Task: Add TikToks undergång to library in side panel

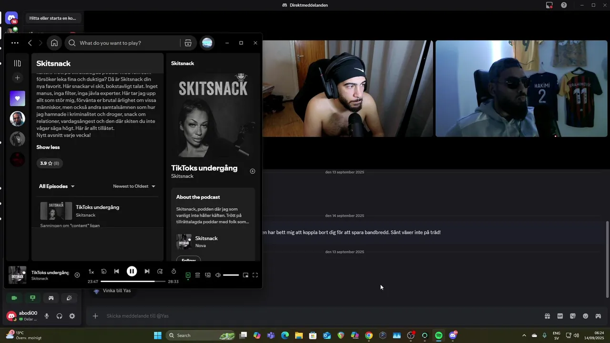Action: pyautogui.click(x=253, y=171)
